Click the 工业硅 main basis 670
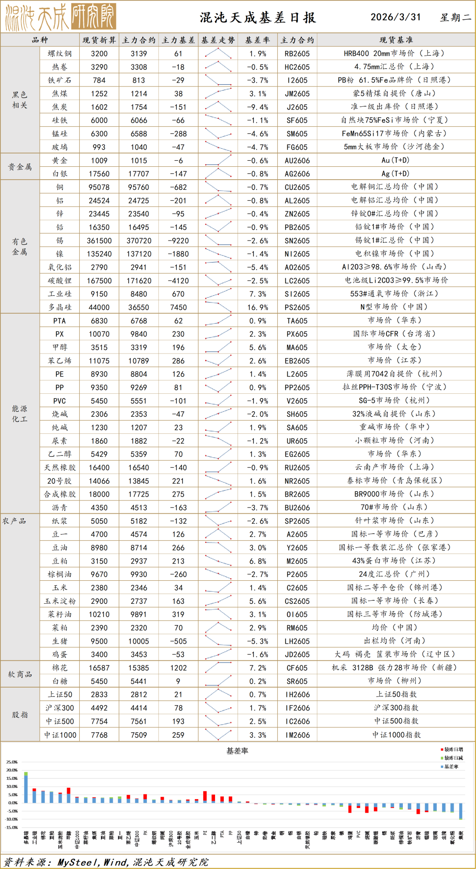Viewport: 476px width, 869px height. pos(178,294)
